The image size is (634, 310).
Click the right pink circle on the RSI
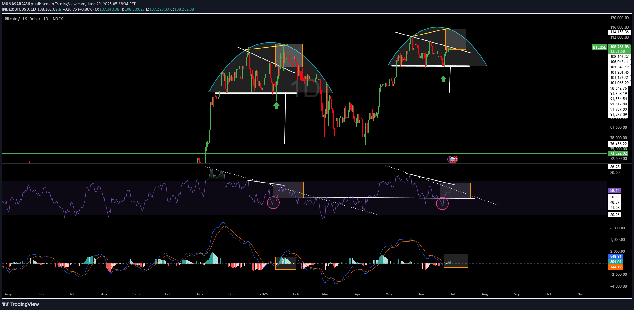(442, 203)
